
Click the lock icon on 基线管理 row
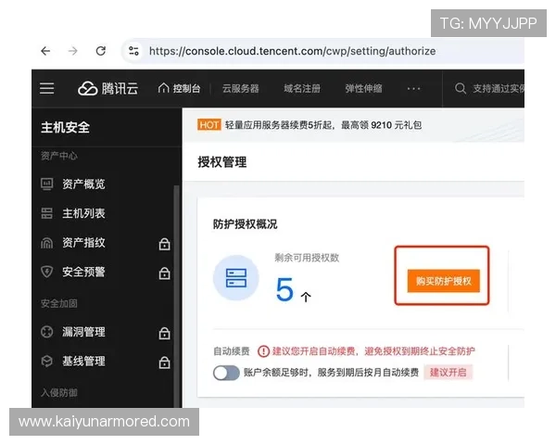tap(164, 362)
